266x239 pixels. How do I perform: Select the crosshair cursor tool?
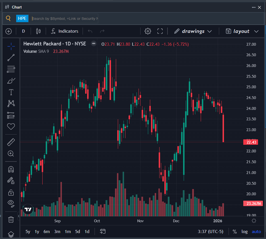(x=11, y=46)
